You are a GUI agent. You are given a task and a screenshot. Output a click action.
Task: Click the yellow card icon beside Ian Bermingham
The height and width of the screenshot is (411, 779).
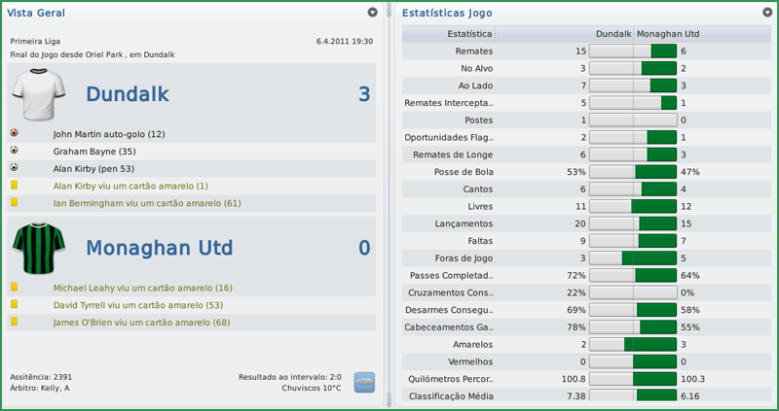(x=15, y=203)
